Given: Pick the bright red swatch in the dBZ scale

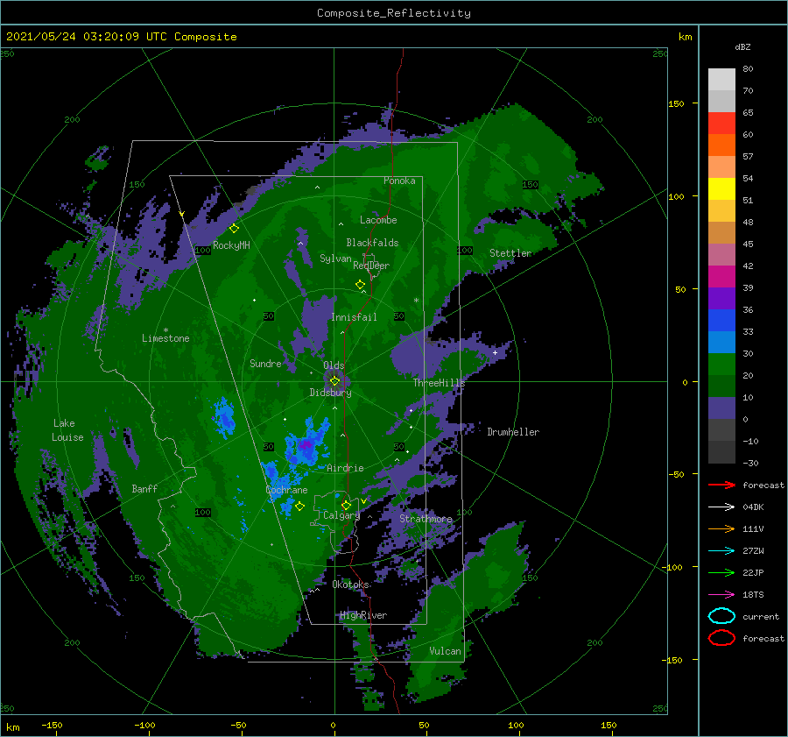Looking at the screenshot, I should coord(721,123).
